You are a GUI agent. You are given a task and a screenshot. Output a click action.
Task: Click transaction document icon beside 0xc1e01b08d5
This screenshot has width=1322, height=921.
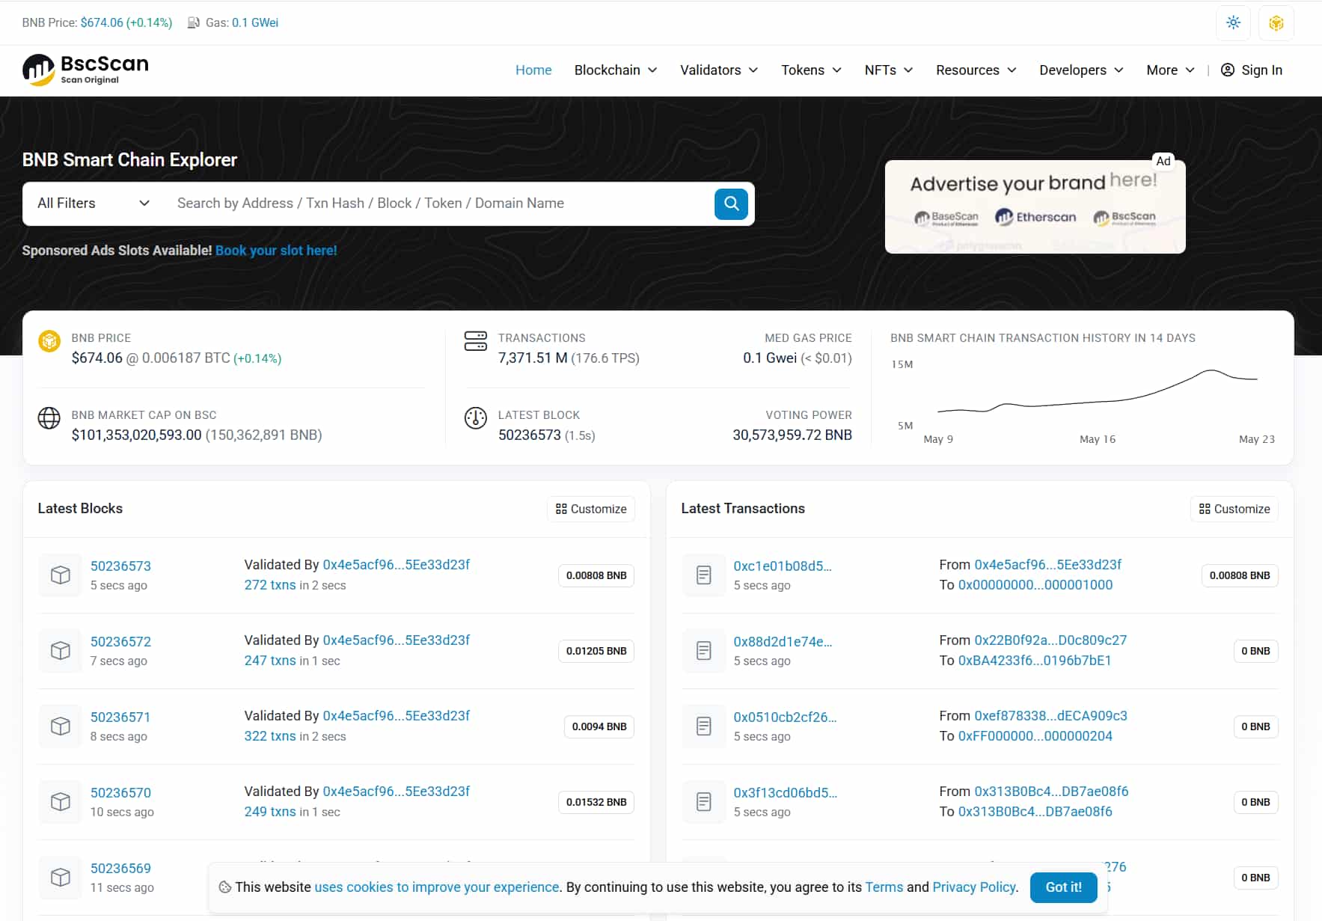click(703, 575)
